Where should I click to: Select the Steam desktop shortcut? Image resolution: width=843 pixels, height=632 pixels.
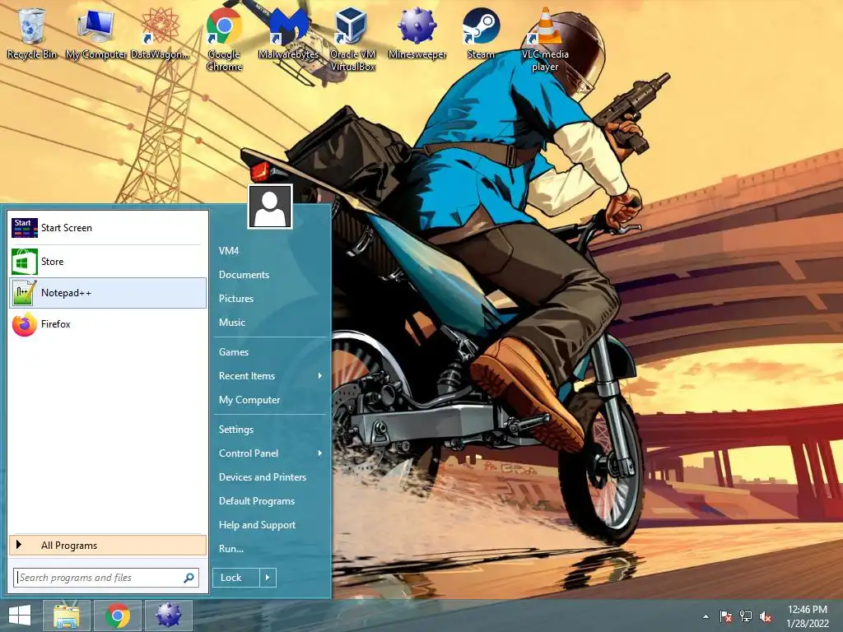pos(481,31)
